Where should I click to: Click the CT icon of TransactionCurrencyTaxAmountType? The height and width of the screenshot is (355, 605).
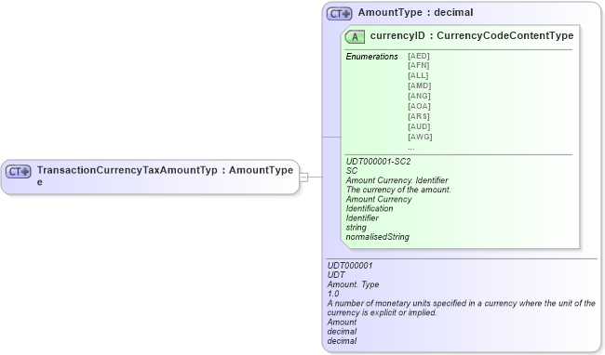pyautogui.click(x=18, y=172)
